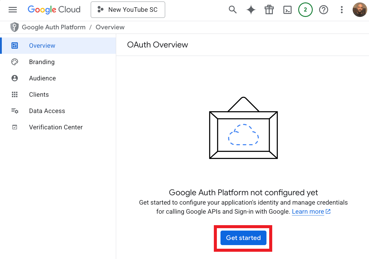
Task: Open Audience section in sidebar
Action: [x=42, y=78]
